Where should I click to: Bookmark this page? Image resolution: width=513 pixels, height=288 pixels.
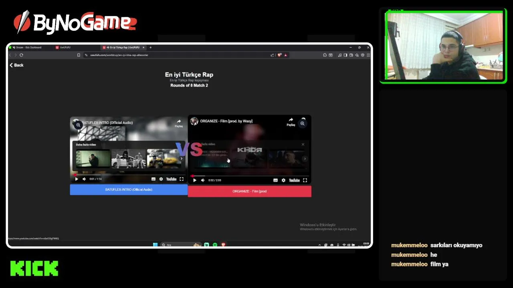click(79, 55)
